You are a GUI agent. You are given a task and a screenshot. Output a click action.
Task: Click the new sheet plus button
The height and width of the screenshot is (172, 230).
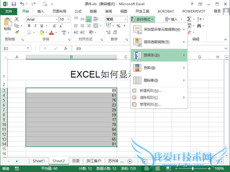pos(130,161)
